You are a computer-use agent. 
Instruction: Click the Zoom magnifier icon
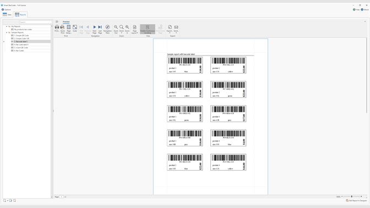122,28
